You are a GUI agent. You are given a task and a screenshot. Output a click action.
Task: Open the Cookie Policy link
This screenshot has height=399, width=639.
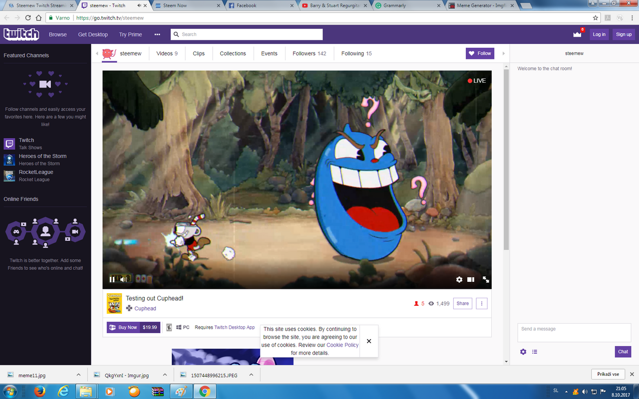coord(342,345)
